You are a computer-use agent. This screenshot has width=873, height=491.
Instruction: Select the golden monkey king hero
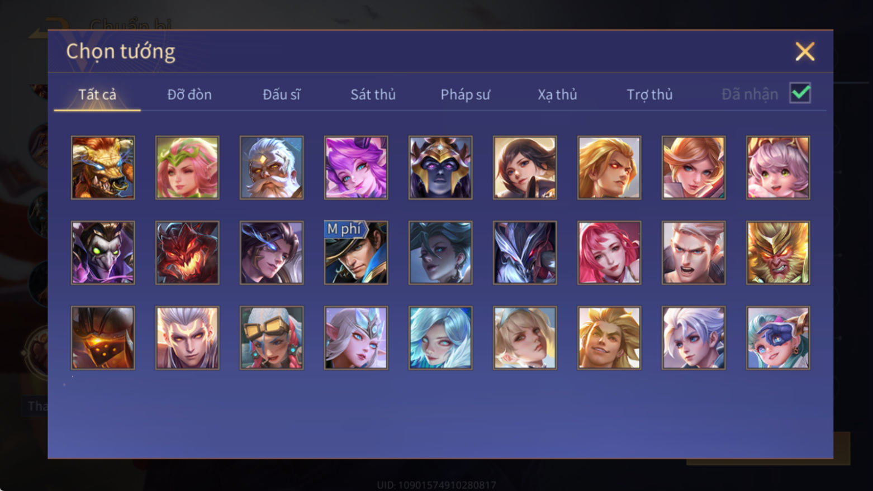click(778, 252)
